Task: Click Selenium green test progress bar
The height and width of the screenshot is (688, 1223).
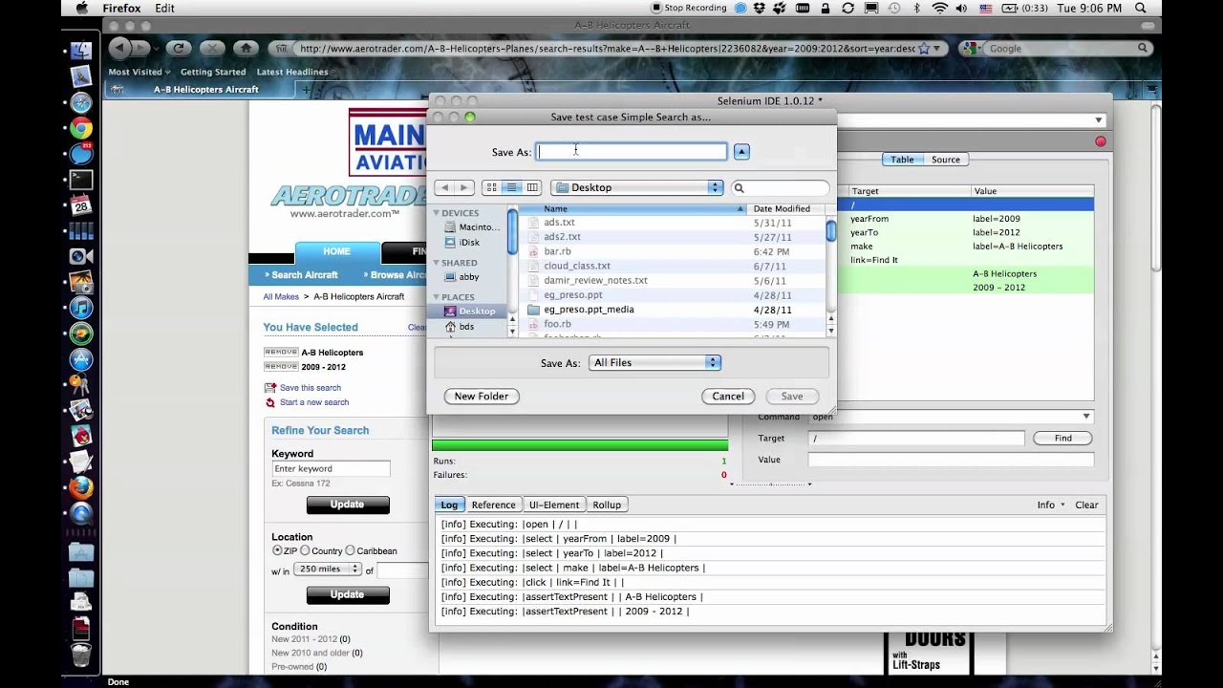Action: click(580, 445)
